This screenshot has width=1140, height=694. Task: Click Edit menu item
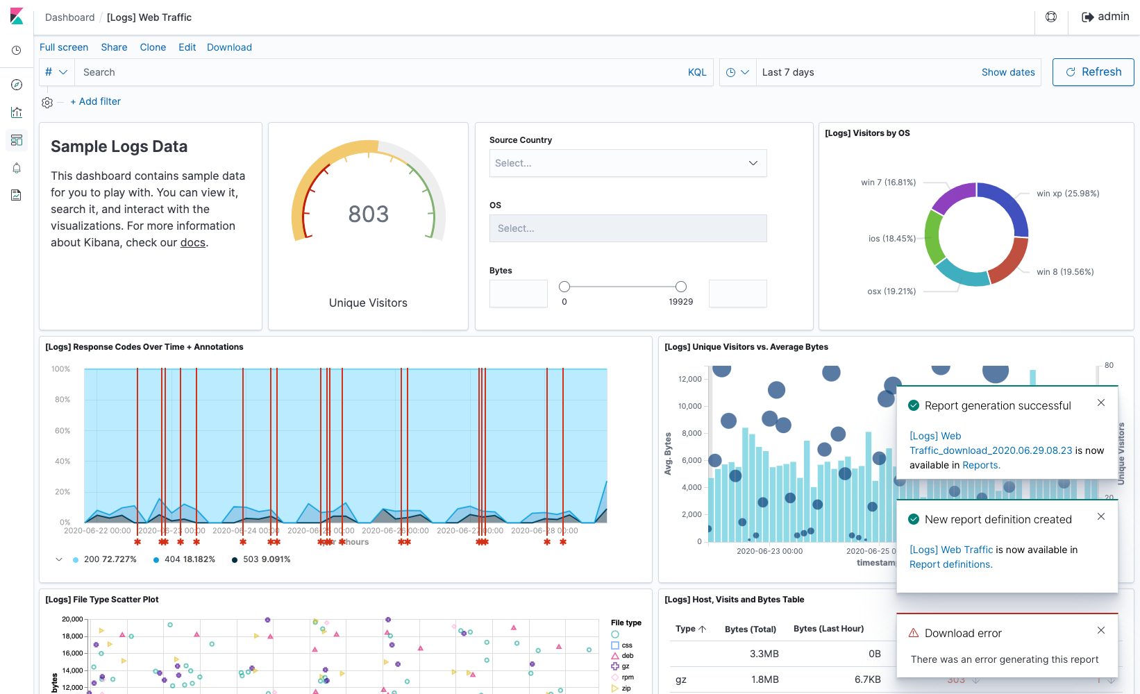187,47
